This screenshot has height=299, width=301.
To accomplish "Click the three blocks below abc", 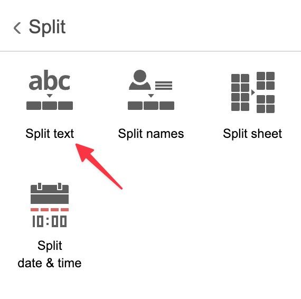I will pyautogui.click(x=50, y=106).
